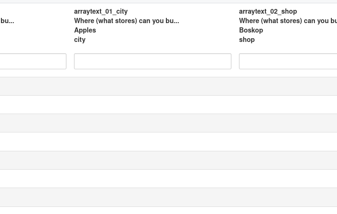Select sixth row cell under arraytext_01_city

click(152, 179)
